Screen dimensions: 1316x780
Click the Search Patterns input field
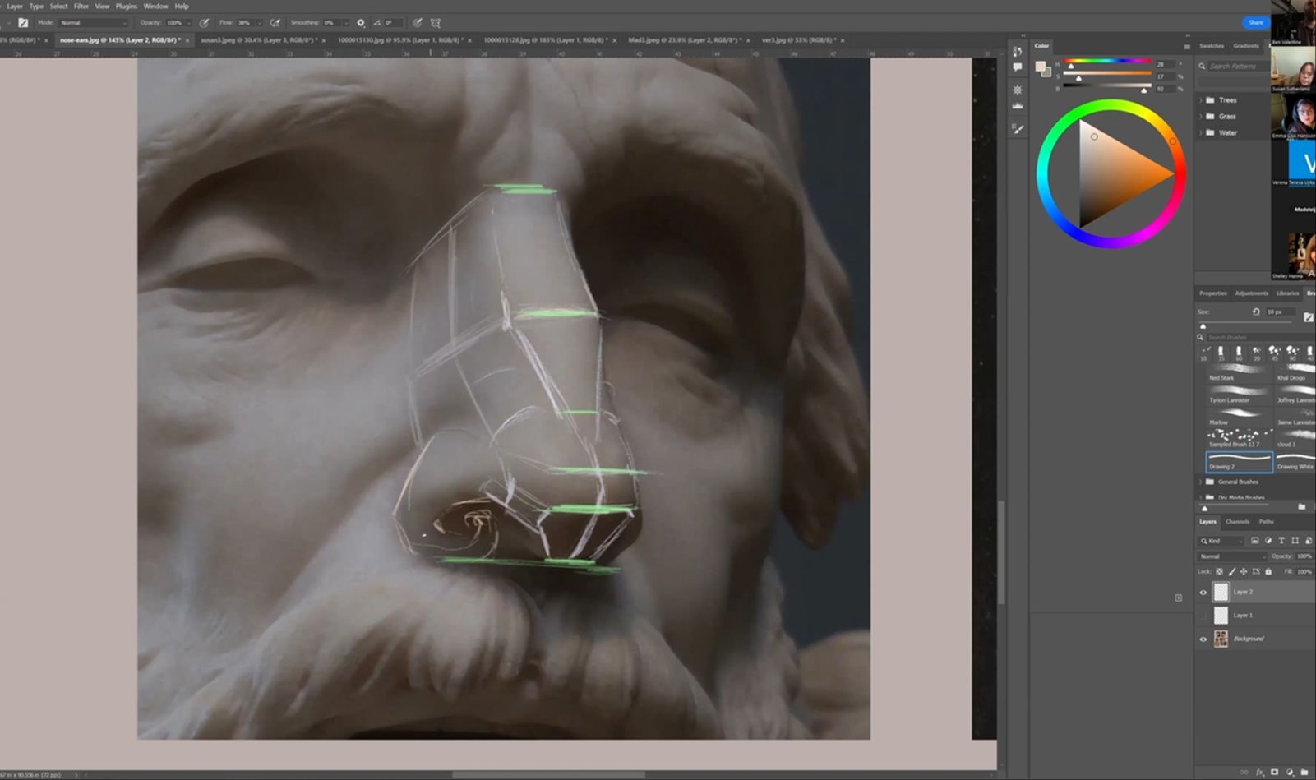1237,66
